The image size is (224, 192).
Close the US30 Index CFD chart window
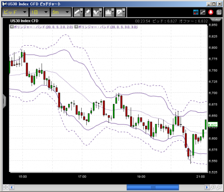(220, 4)
